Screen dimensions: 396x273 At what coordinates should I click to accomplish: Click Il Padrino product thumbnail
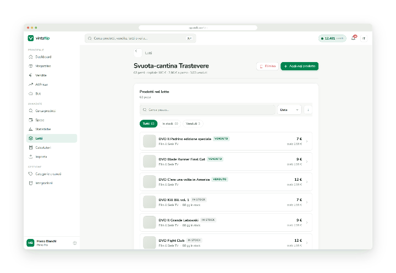(150, 141)
